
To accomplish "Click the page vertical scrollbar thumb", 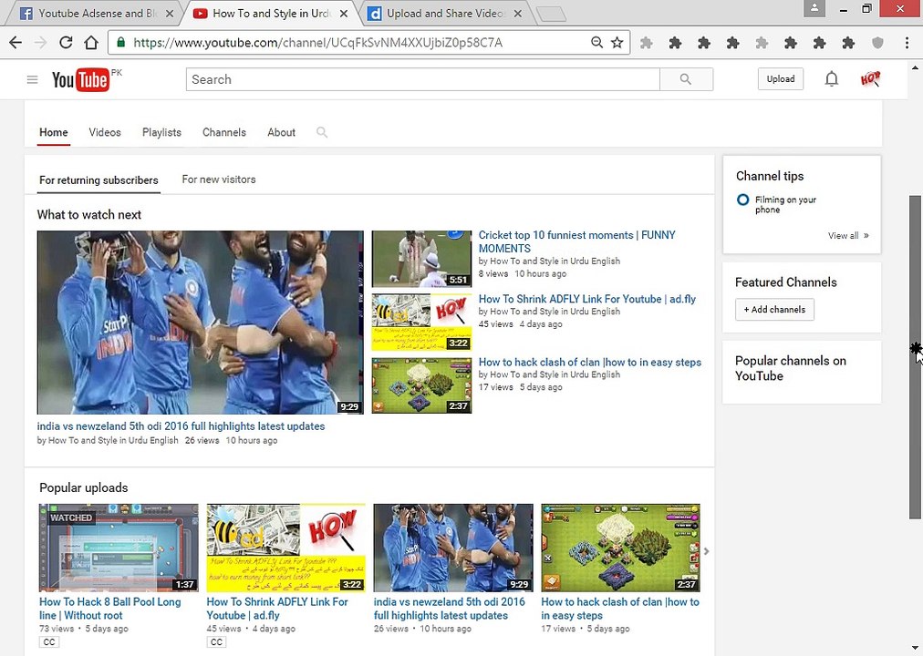I will (x=915, y=357).
